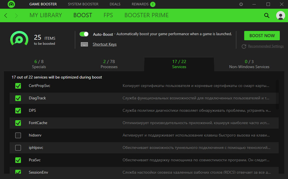Open the SYSTEM BOOSTER menu
Viewport: 288px width, 179px height.
tap(83, 4)
